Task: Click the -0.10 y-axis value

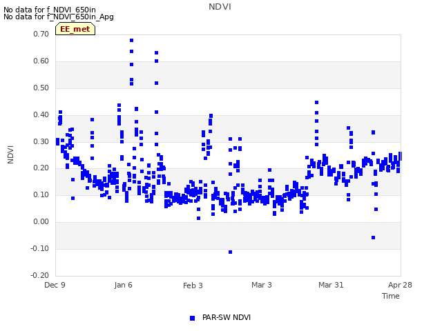Action: [40, 248]
